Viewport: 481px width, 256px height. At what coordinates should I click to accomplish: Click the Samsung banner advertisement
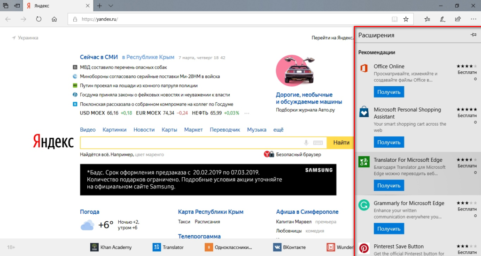coord(208,180)
